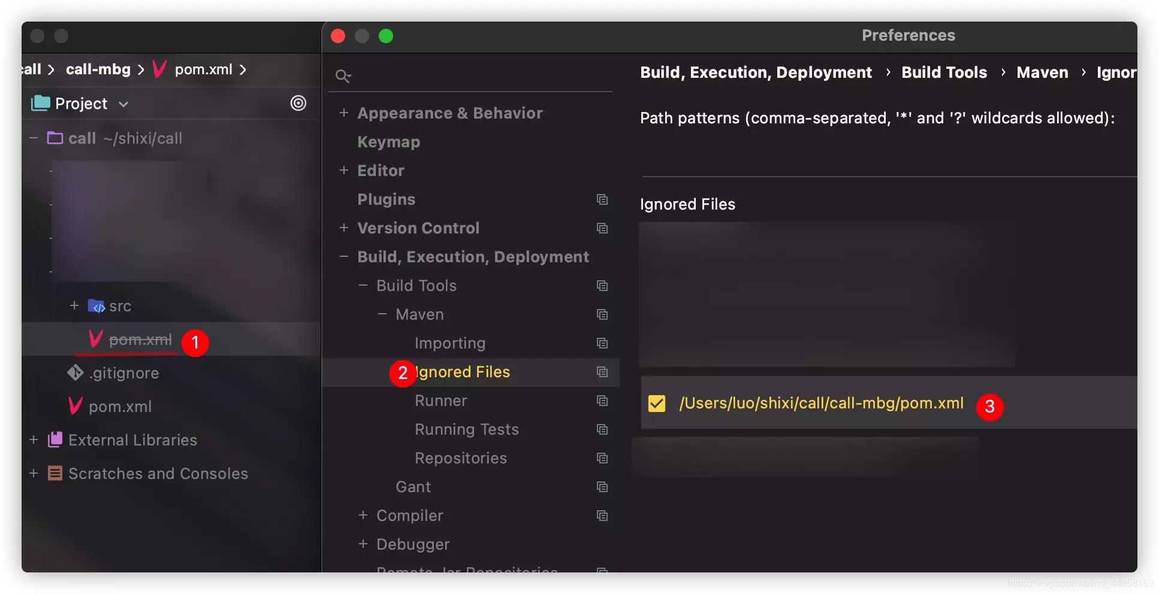Click the Scratches and Consoles icon
This screenshot has height=594, width=1159.
[55, 473]
